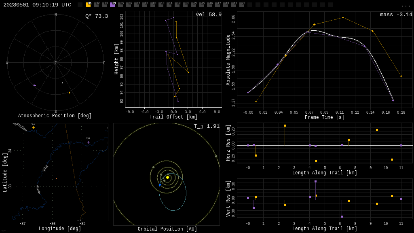Click the blue Earth dot in orbit plot
Viewport: 414px width, 233px height.
pyautogui.click(x=160, y=185)
